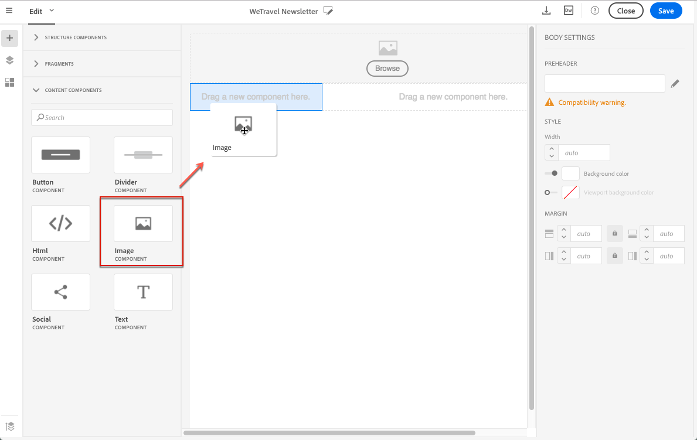Click the right margin stepper arrows
Screen dimensions: 697x440
coord(647,255)
